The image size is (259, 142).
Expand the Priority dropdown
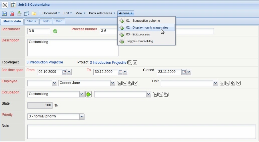pos(82,117)
